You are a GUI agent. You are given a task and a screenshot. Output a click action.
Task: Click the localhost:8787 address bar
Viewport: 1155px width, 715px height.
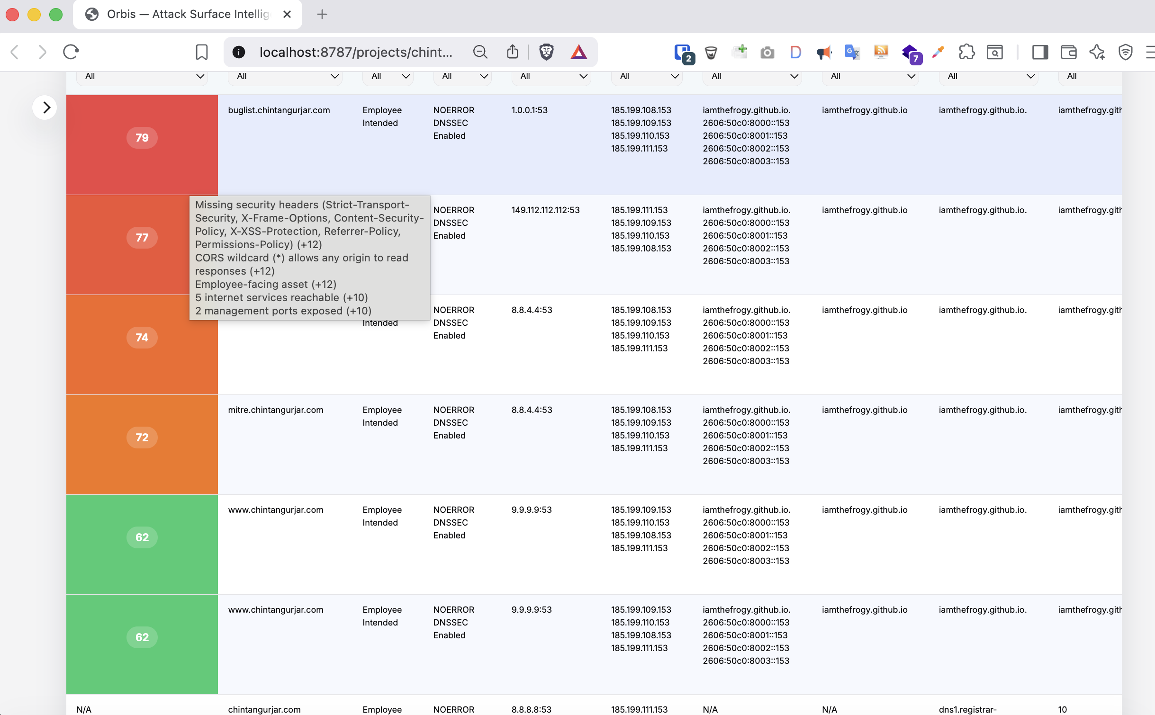355,52
